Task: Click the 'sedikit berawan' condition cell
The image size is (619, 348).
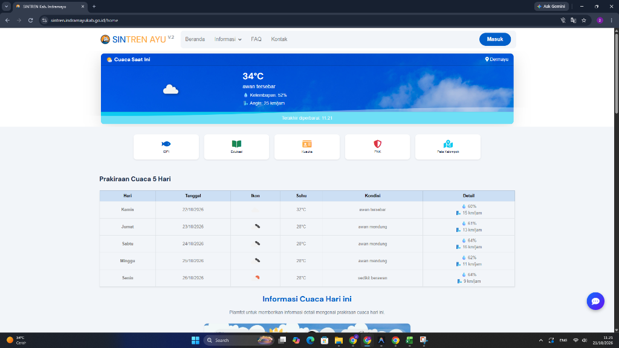Action: pos(372,278)
